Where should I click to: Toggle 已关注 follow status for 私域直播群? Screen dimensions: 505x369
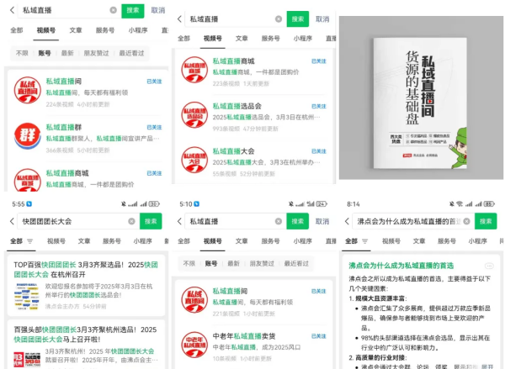(x=154, y=127)
